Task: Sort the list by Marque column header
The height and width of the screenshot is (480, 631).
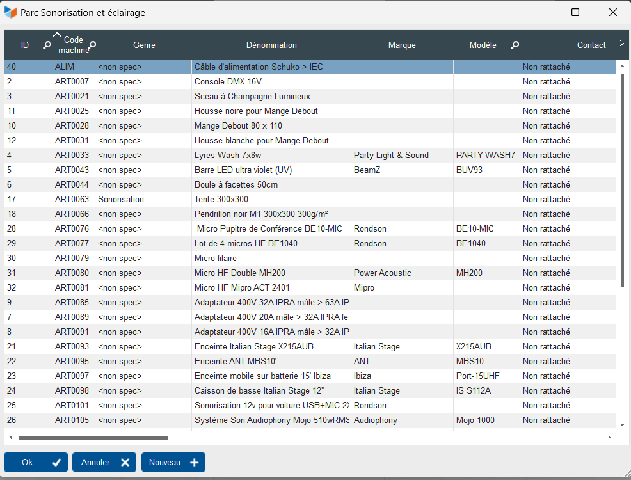Action: click(402, 45)
